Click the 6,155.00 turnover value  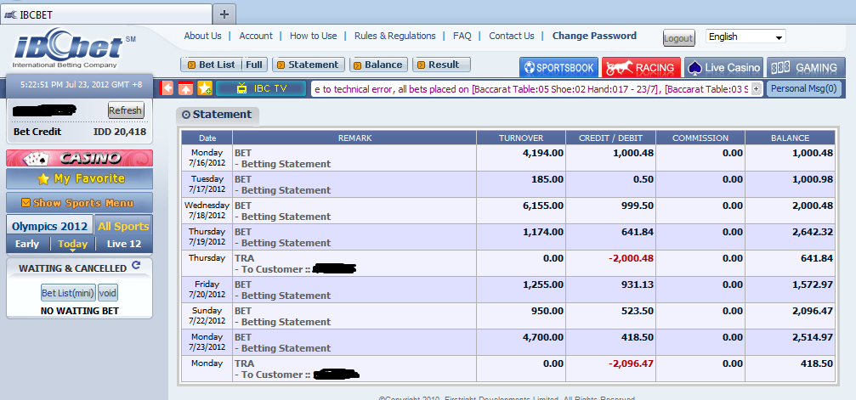point(543,206)
